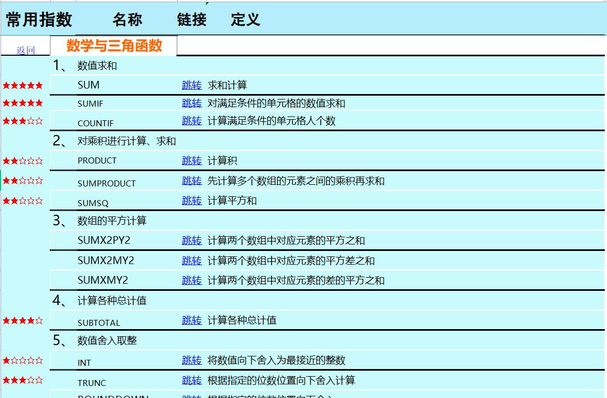Click the 跳转 link beside COUNTIF
This screenshot has height=398, width=607.
click(x=192, y=121)
